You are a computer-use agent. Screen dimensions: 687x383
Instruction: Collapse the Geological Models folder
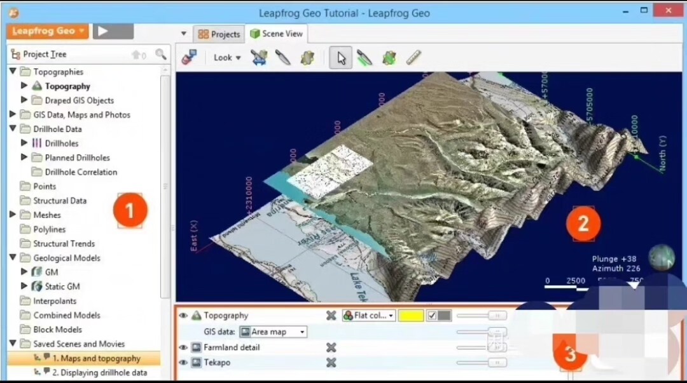tap(13, 257)
